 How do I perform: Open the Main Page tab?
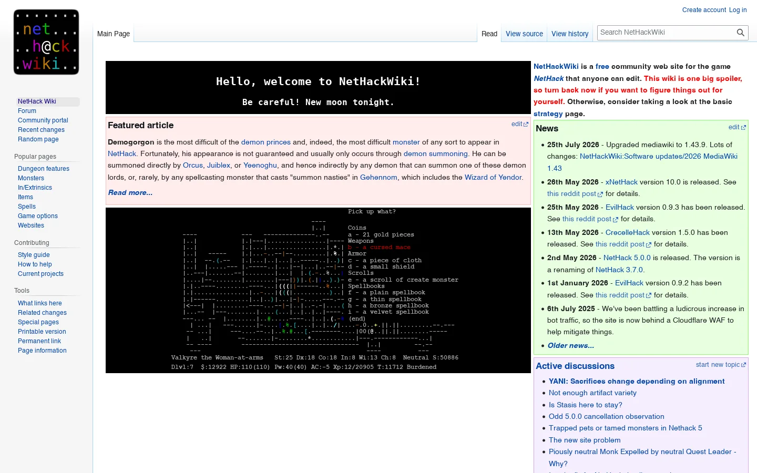114,34
